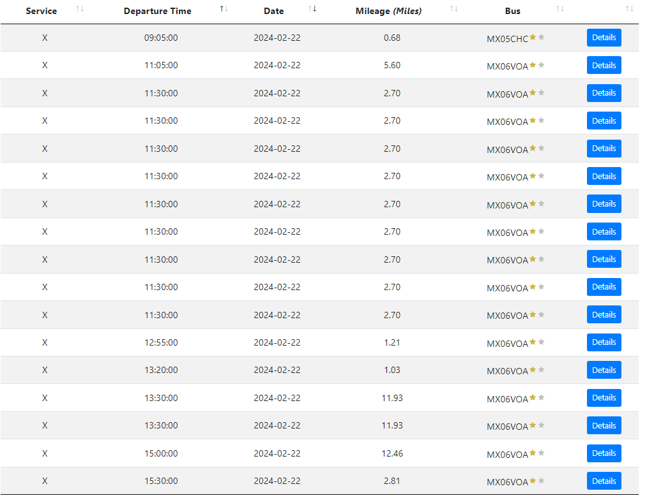Open Details for the 15:00:00 departure
The height and width of the screenshot is (498, 647).
coord(604,453)
